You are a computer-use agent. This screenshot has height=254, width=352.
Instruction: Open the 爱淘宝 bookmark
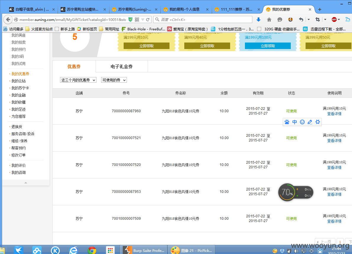(x=188, y=29)
